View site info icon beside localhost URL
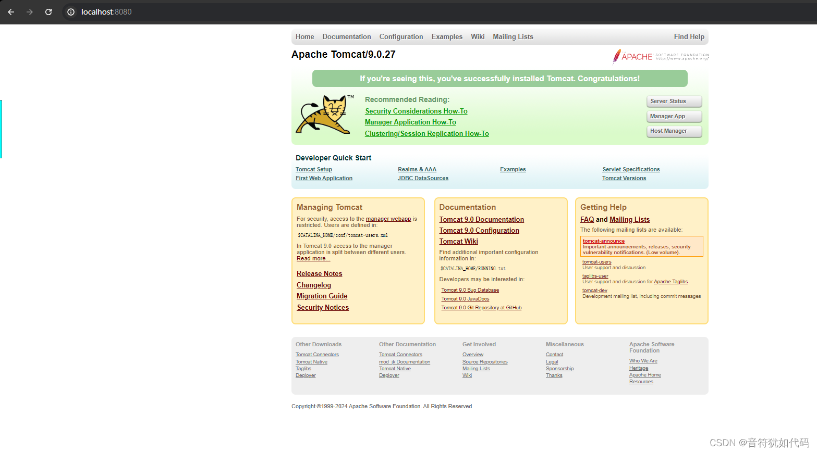The image size is (817, 453). [x=71, y=12]
